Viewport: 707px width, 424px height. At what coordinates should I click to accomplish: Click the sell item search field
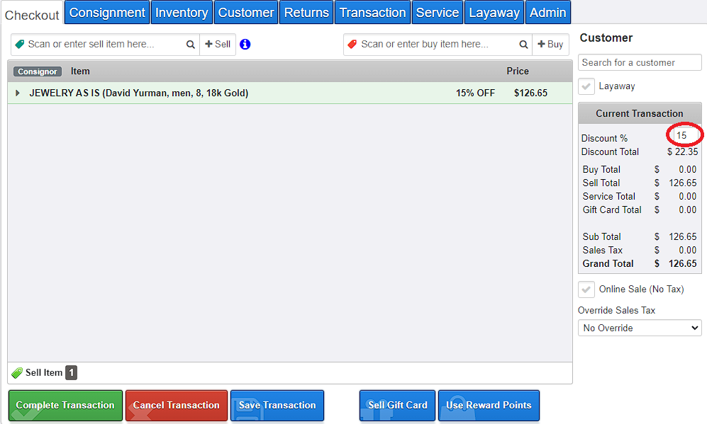[x=104, y=44]
